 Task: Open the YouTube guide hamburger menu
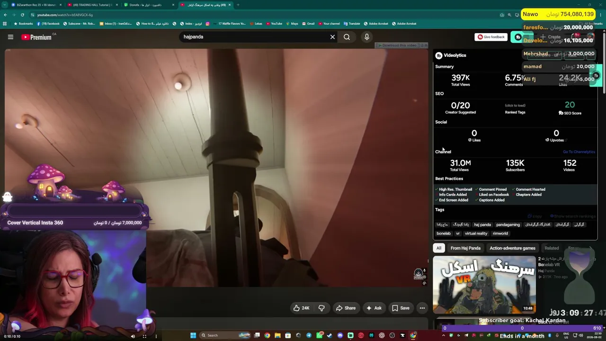[10, 37]
